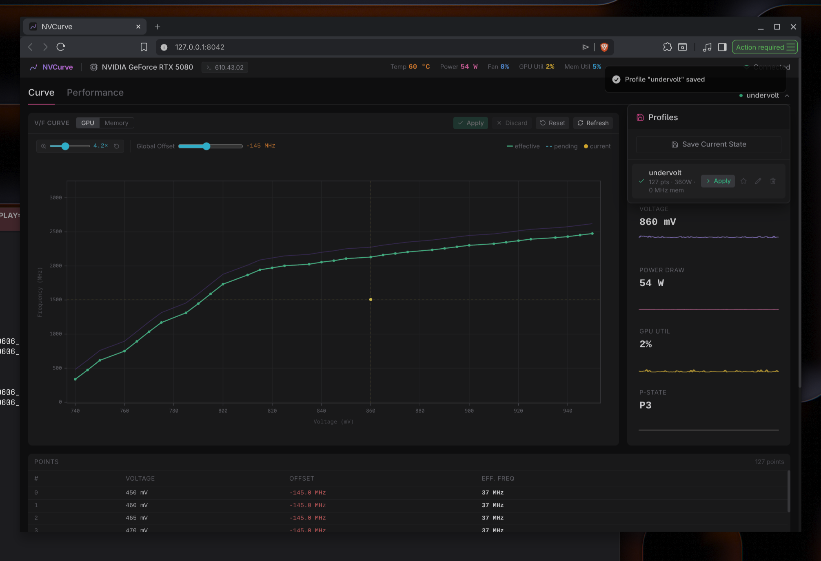The width and height of the screenshot is (821, 561).
Task: Favorite the undervolt profile with the star icon
Action: tap(743, 181)
